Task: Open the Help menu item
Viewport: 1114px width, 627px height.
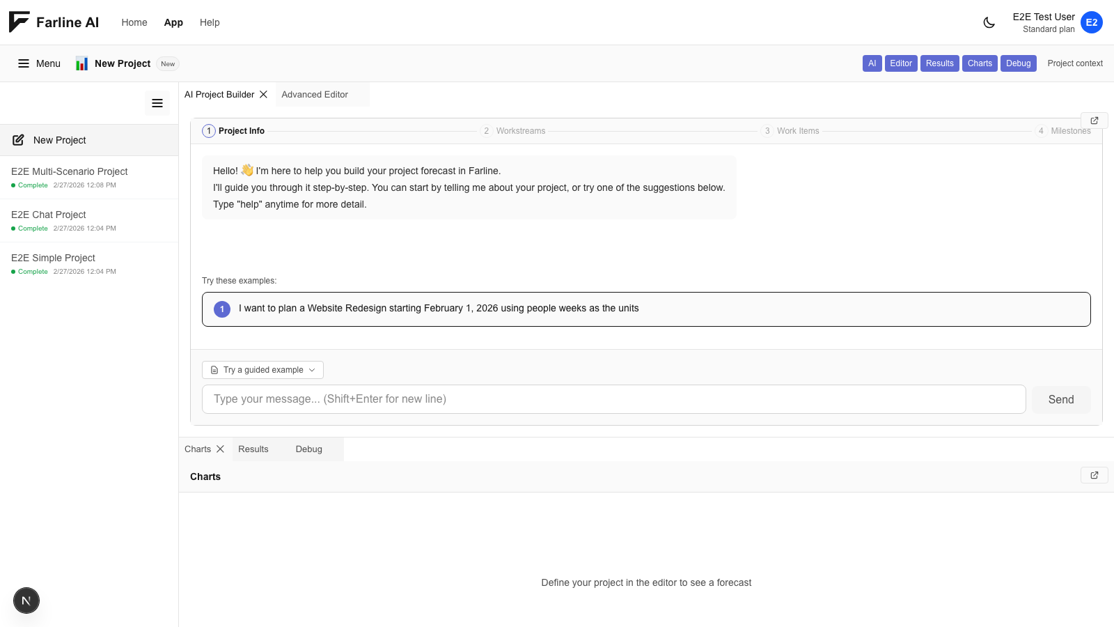Action: tap(210, 22)
